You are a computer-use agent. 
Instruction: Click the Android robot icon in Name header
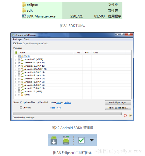(16, 52)
